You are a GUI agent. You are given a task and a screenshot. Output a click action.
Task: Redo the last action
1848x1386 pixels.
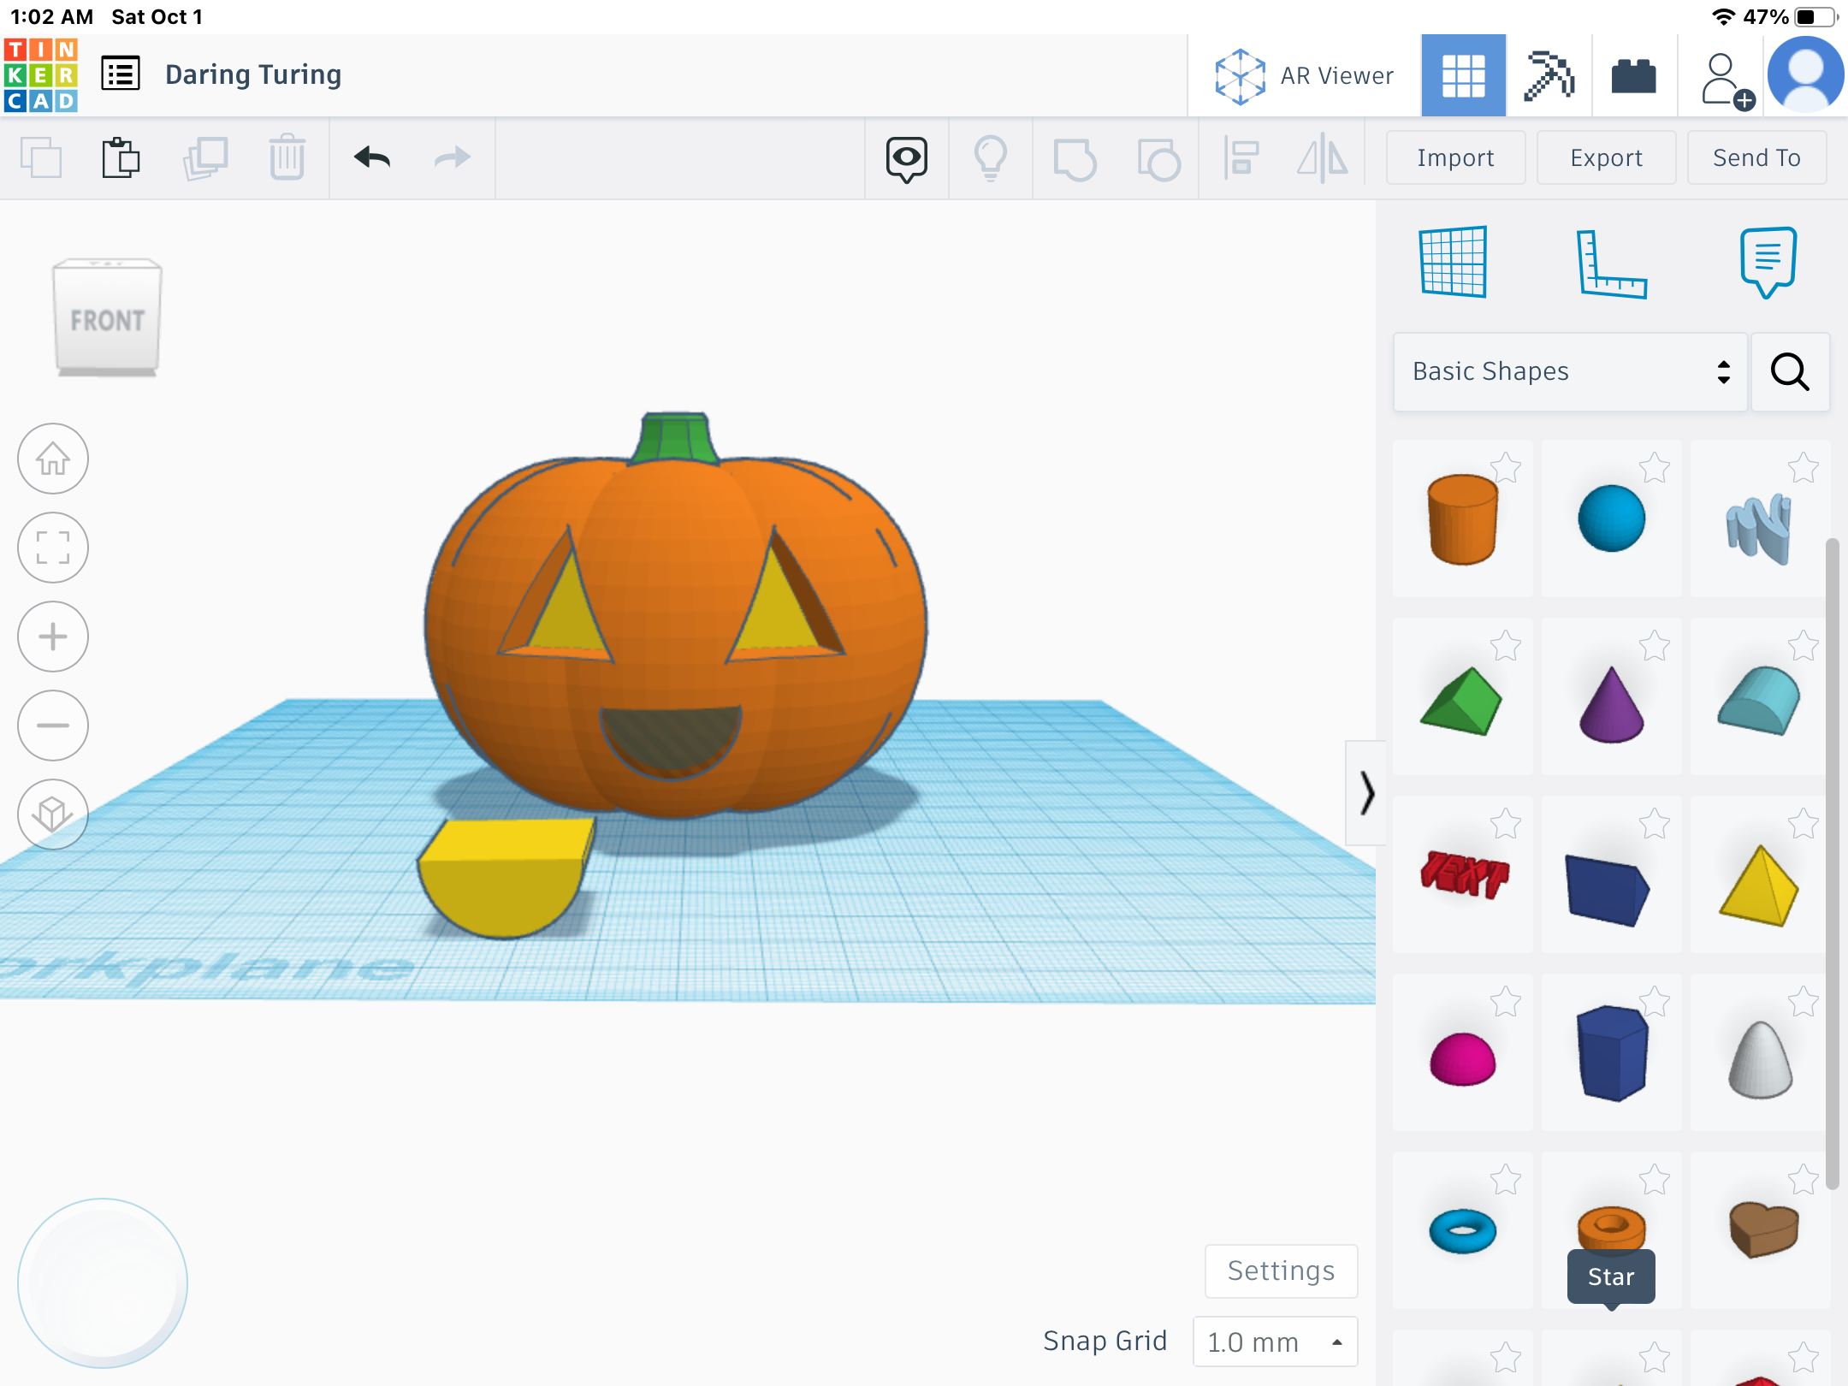[453, 157]
